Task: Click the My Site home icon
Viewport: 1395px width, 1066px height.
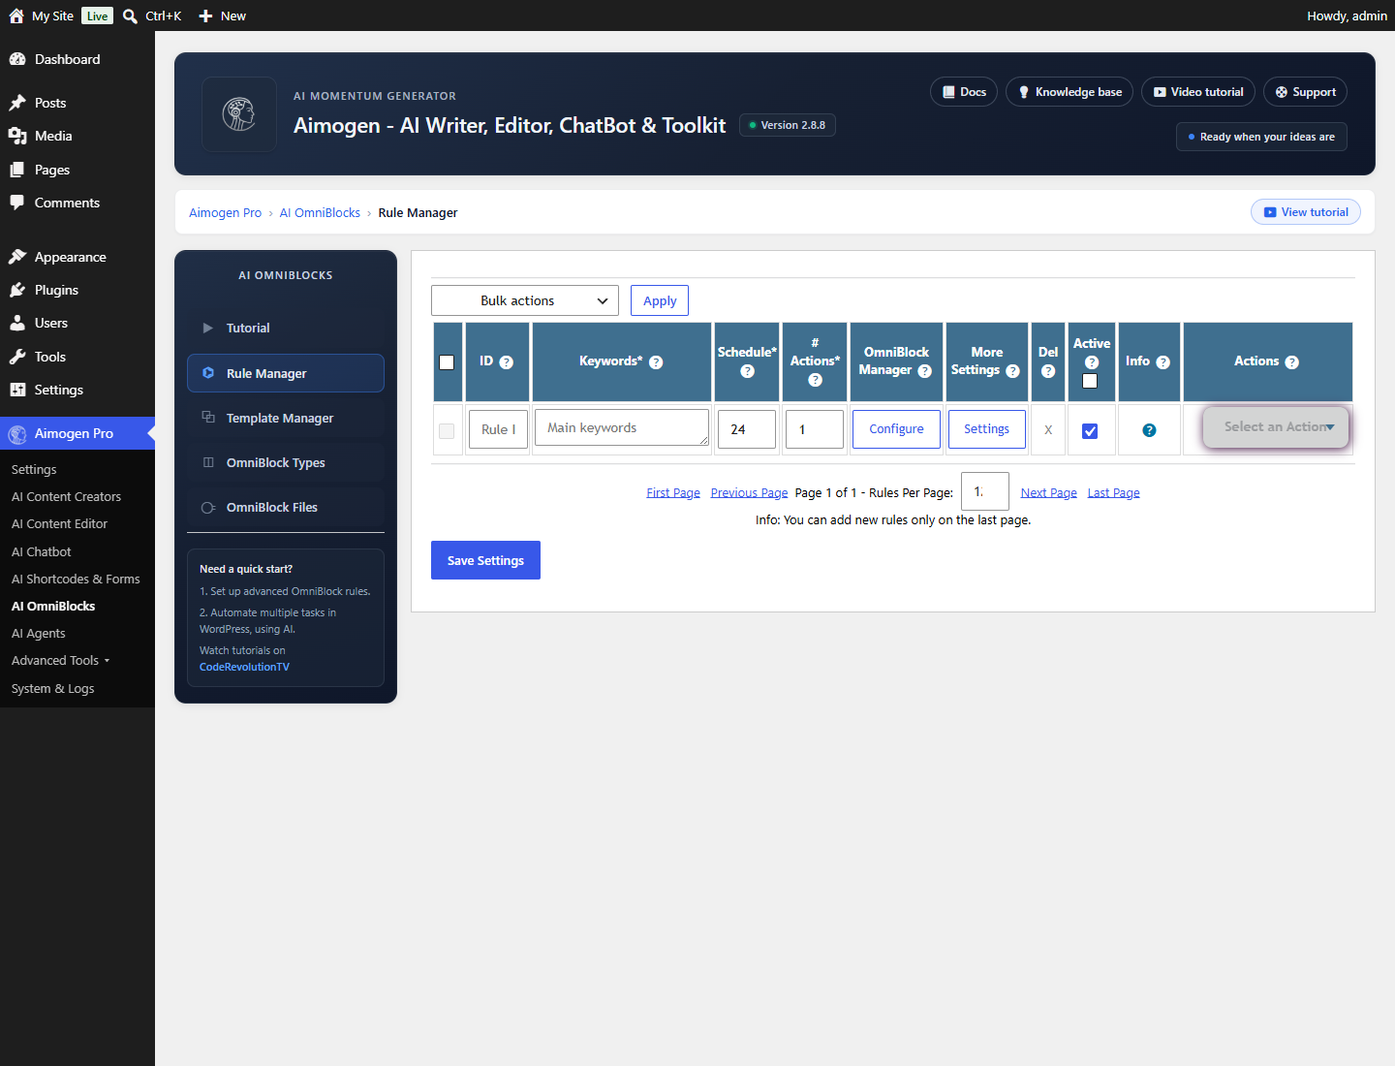Action: pos(16,16)
